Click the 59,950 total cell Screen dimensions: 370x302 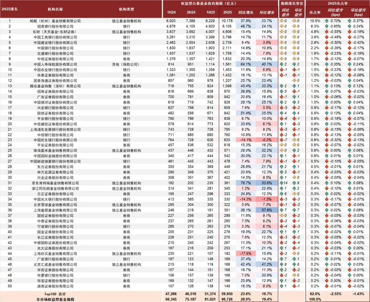(227, 294)
